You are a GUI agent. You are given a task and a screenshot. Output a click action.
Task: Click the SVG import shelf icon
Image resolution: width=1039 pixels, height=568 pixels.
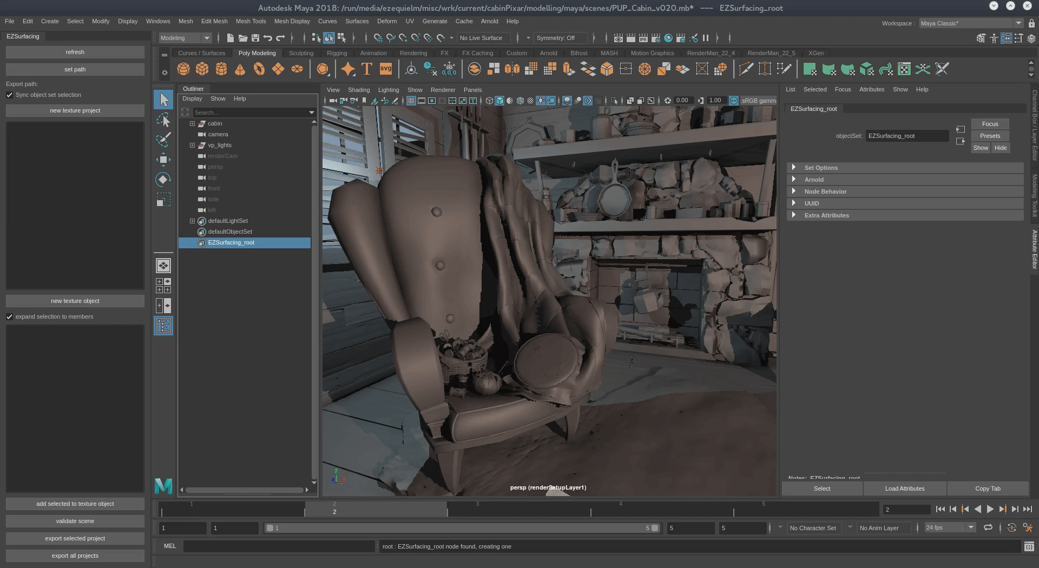386,69
